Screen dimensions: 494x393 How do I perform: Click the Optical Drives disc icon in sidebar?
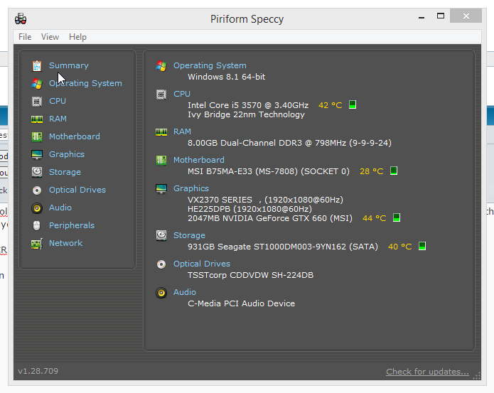pos(37,190)
